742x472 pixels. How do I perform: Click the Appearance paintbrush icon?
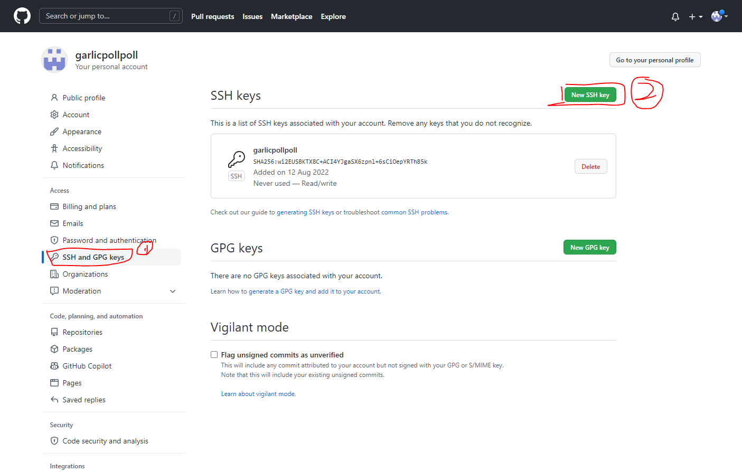(54, 131)
